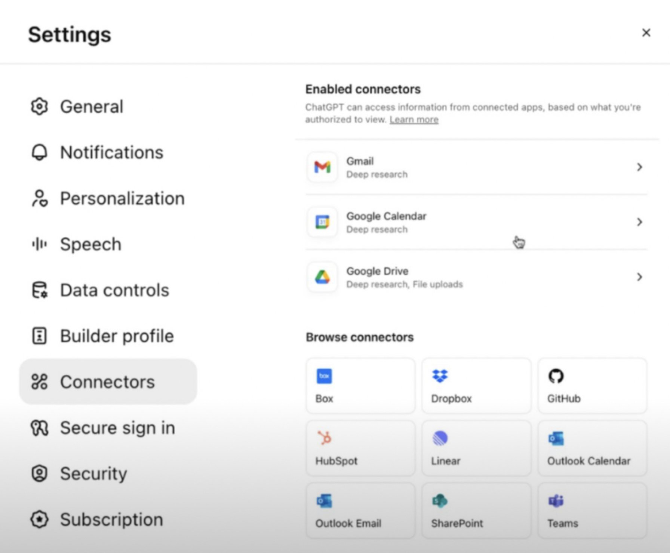Click the General gear icon
Screen dimensions: 670x553
pos(39,107)
